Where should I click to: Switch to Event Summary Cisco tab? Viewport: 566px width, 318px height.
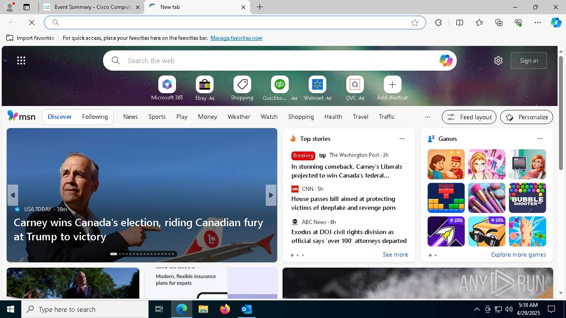(91, 7)
